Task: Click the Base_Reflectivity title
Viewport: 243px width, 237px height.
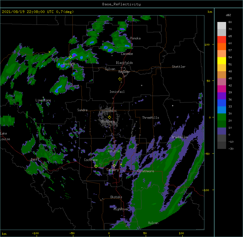Action: [121, 4]
